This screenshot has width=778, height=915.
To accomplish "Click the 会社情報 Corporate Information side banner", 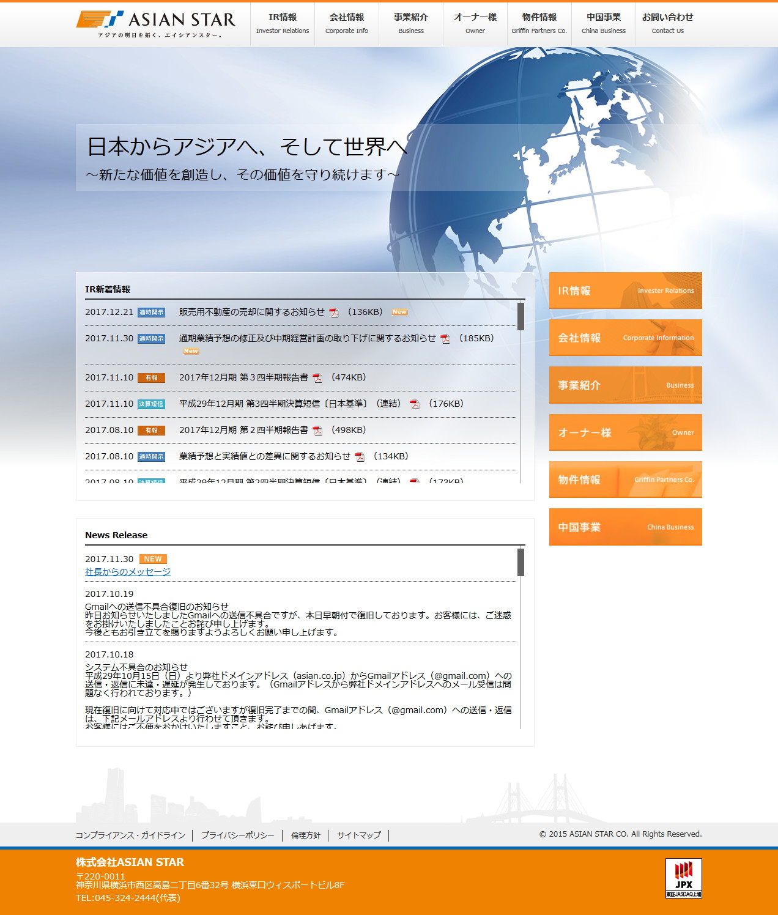I will click(x=626, y=338).
